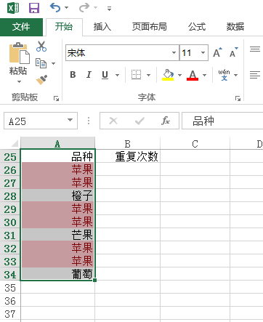Open Insert Function fx button
Screen dimensions: 263x322
coord(166,121)
